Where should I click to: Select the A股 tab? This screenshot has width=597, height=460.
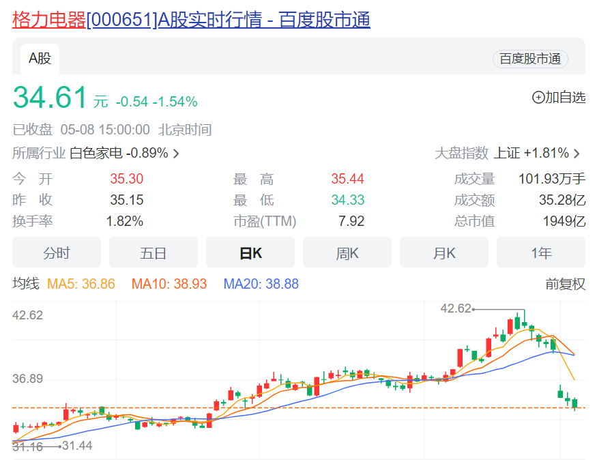click(x=40, y=59)
